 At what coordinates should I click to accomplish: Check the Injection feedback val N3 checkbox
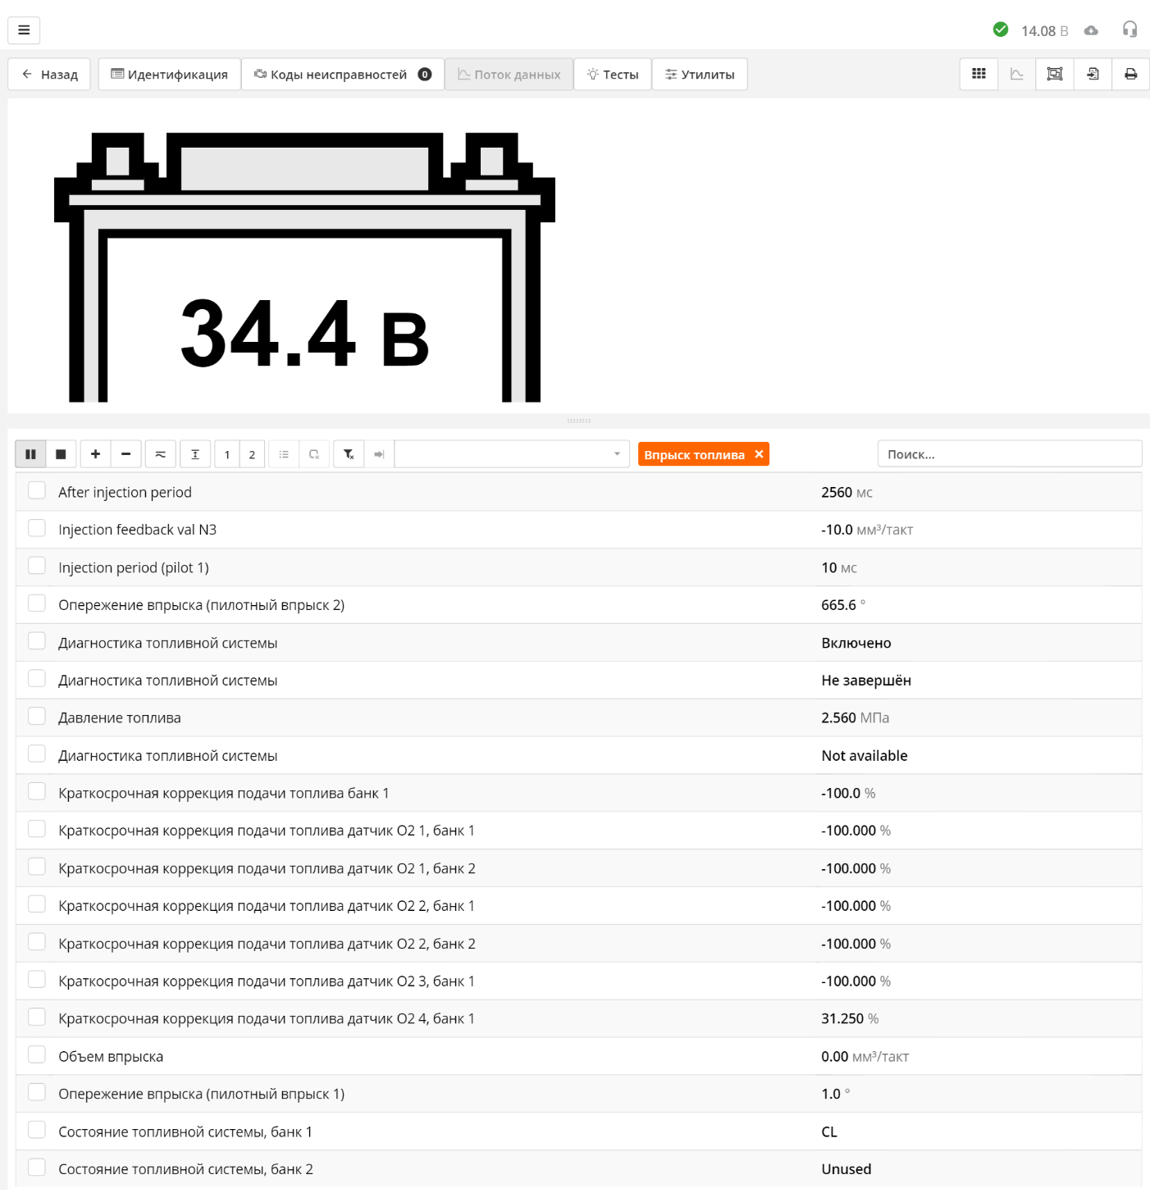tap(37, 528)
